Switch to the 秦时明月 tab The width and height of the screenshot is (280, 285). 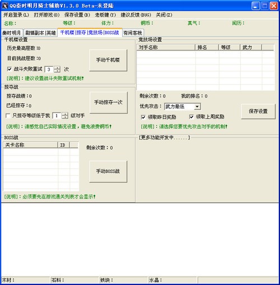click(x=12, y=33)
